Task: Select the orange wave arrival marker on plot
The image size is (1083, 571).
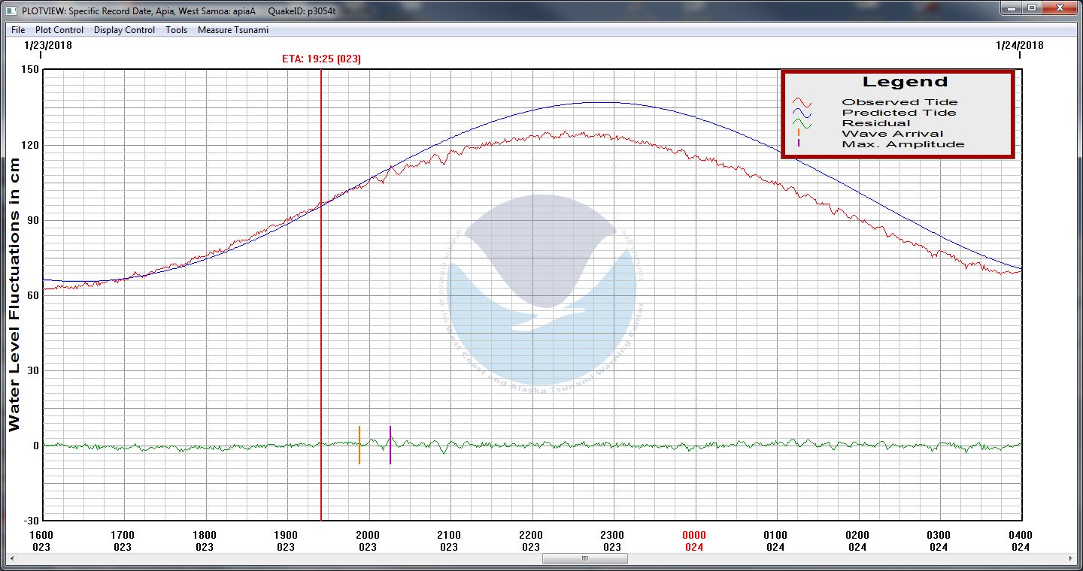Action: 359,445
